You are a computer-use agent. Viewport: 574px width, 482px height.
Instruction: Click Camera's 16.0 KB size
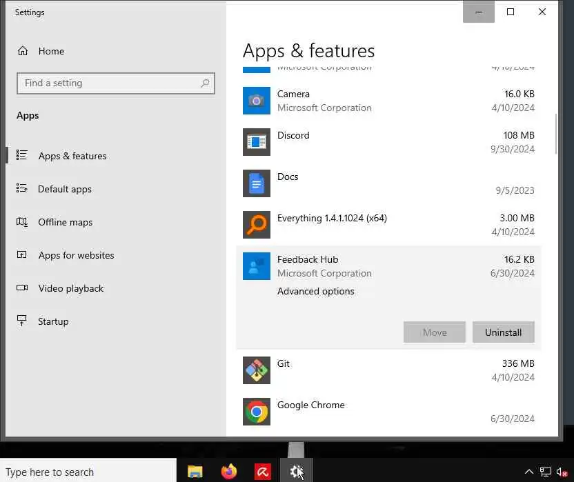click(x=519, y=94)
